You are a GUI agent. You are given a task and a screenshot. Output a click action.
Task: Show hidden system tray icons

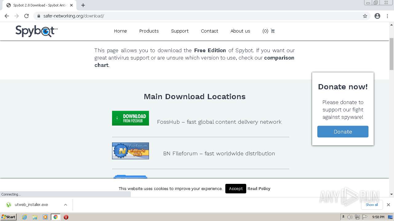(x=343, y=217)
